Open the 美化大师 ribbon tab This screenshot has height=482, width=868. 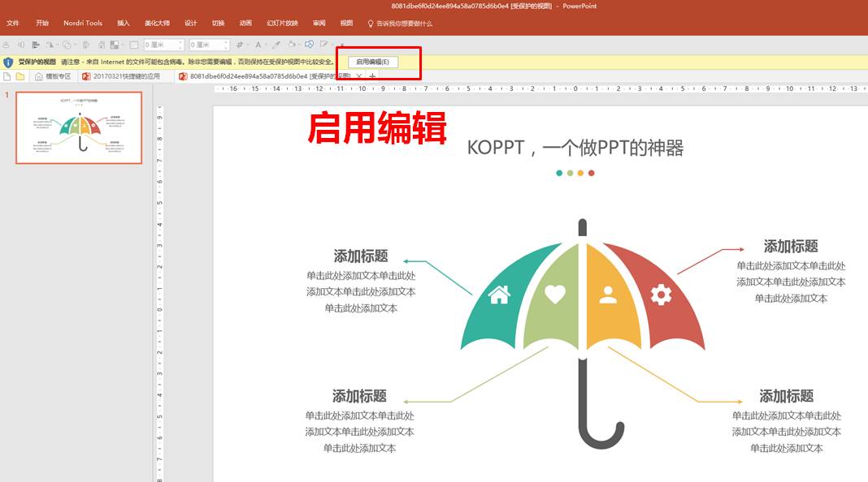point(157,24)
